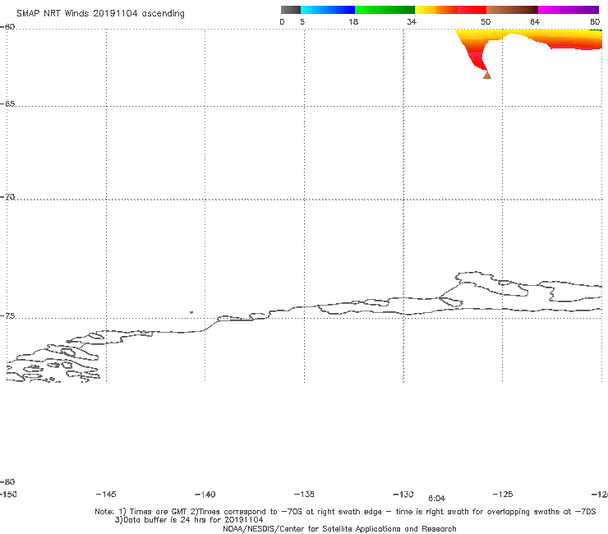This screenshot has height=534, width=608.
Task: Click the scale label '64'
Action: 535,21
